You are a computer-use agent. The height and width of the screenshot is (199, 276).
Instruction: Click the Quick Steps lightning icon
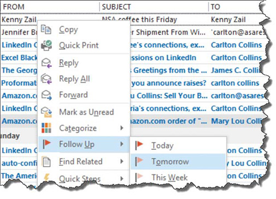tap(47, 178)
